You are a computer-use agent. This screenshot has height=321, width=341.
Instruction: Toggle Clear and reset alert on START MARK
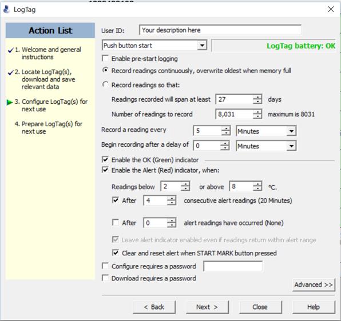(x=116, y=252)
